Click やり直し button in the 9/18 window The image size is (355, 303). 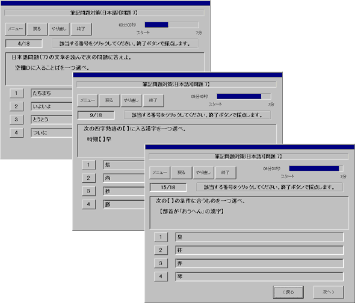pos(131,100)
